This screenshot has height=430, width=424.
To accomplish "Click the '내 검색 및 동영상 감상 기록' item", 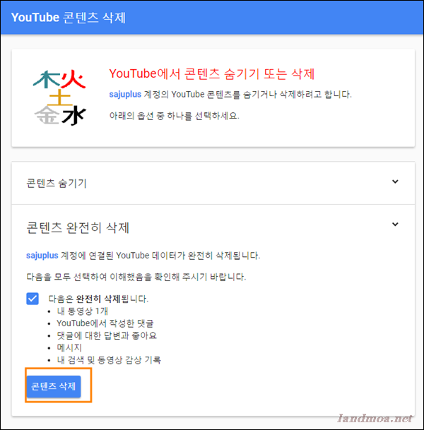I will point(109,360).
